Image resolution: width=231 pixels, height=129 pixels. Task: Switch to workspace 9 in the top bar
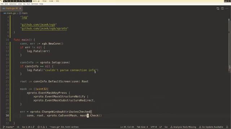[x=26, y=1]
